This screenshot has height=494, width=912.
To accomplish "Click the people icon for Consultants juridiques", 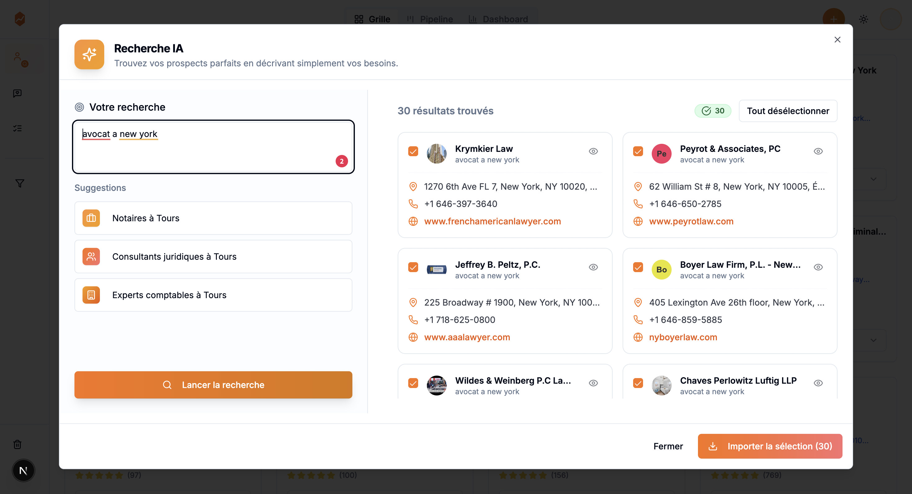I will point(91,257).
